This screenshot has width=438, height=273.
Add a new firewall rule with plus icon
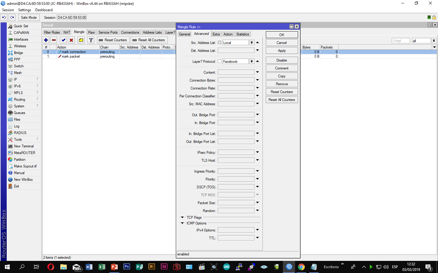coord(46,40)
